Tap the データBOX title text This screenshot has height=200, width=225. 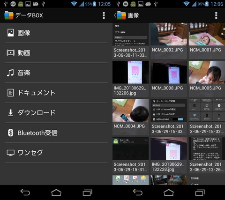point(29,15)
